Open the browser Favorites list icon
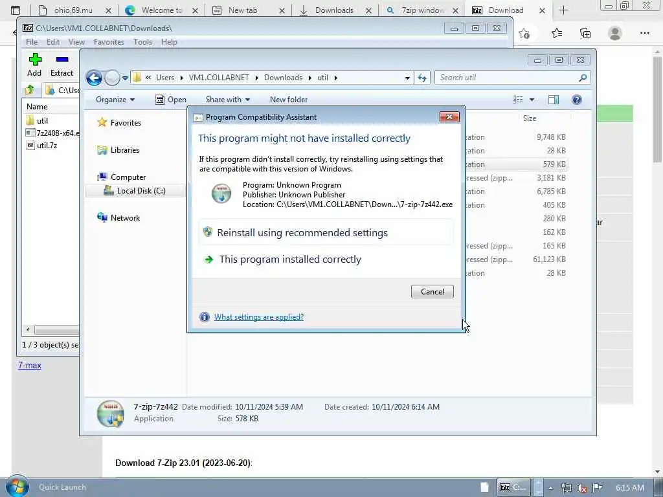 click(x=556, y=33)
